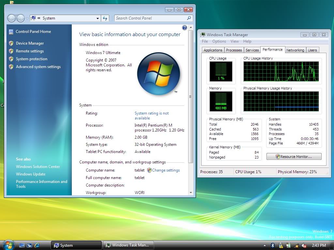Click the blue Help question mark icon

pos(184,28)
